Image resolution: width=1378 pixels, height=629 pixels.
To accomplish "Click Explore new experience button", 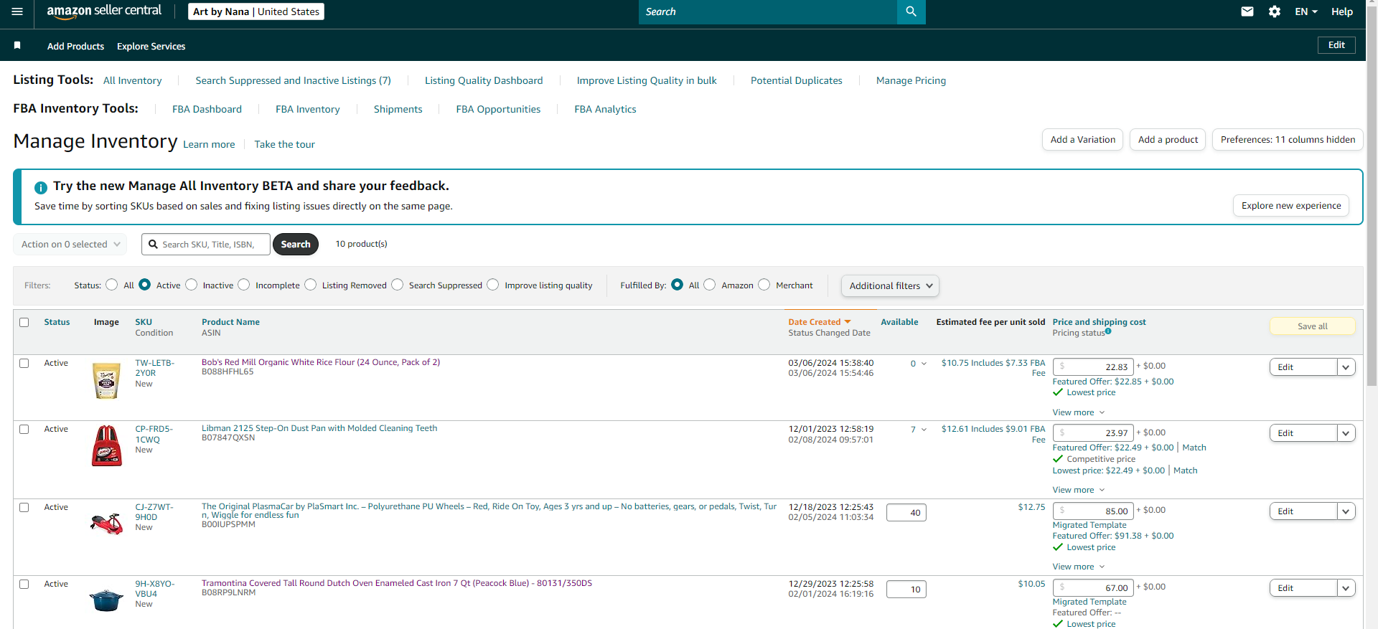I will (1291, 206).
